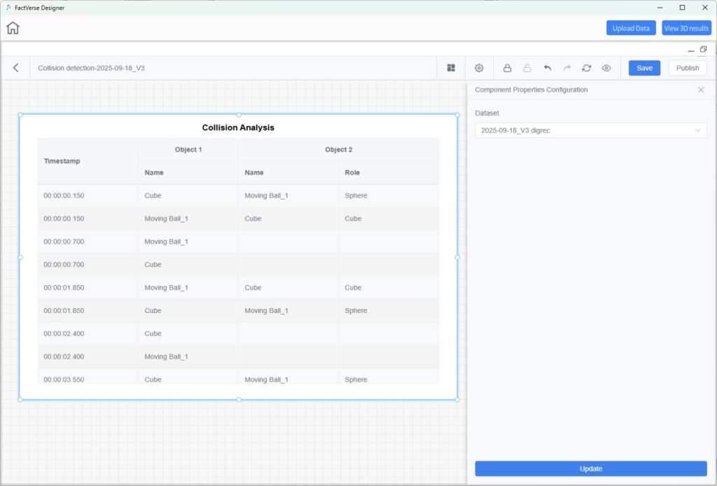This screenshot has height=486, width=717.
Task: Redo the undone action
Action: 567,68
